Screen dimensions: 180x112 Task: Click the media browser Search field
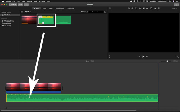(x=96, y=12)
